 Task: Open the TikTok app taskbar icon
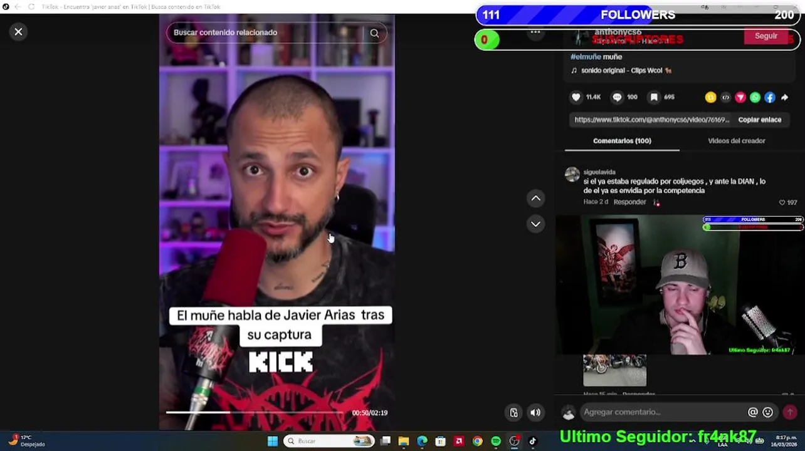532,441
